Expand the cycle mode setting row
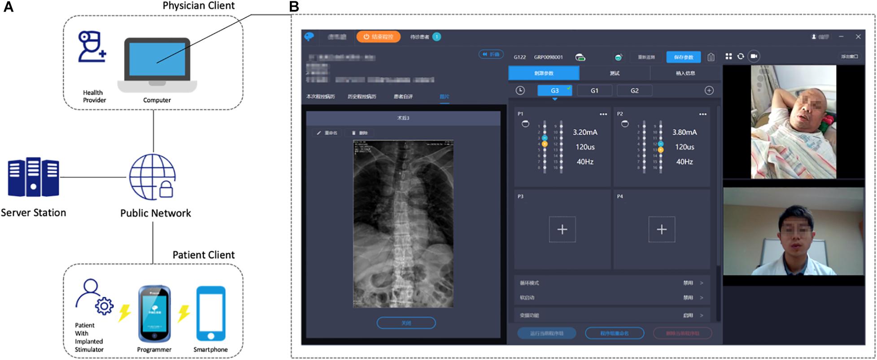 coord(612,283)
